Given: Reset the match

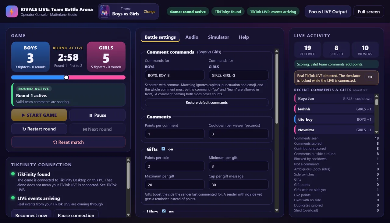Looking at the screenshot, I should tap(68, 142).
